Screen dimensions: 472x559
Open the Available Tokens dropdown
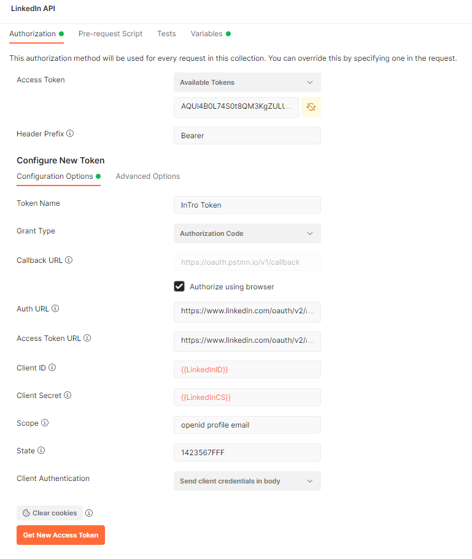(x=247, y=82)
